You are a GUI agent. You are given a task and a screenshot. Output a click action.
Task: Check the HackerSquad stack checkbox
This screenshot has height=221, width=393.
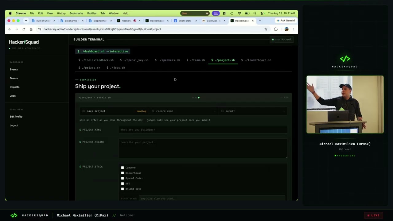(x=123, y=173)
